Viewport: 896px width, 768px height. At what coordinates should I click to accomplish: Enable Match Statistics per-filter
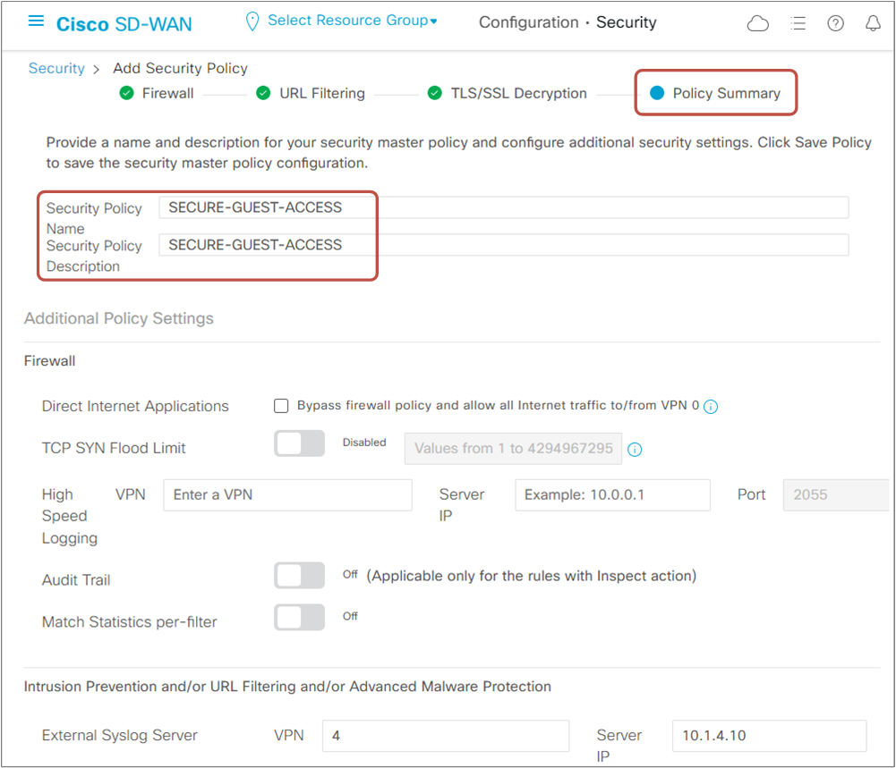(299, 617)
